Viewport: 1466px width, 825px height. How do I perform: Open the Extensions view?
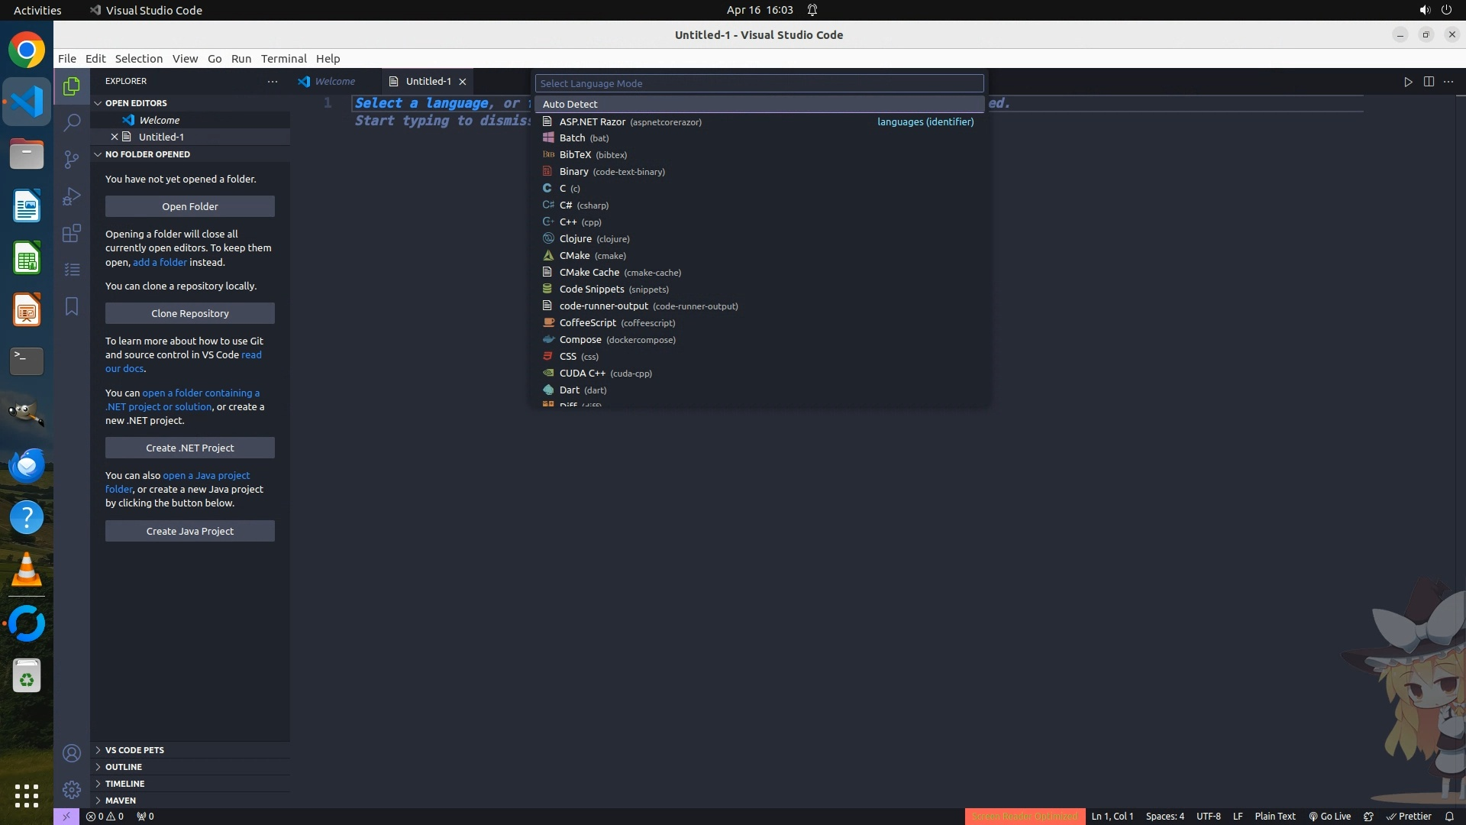coord(72,233)
